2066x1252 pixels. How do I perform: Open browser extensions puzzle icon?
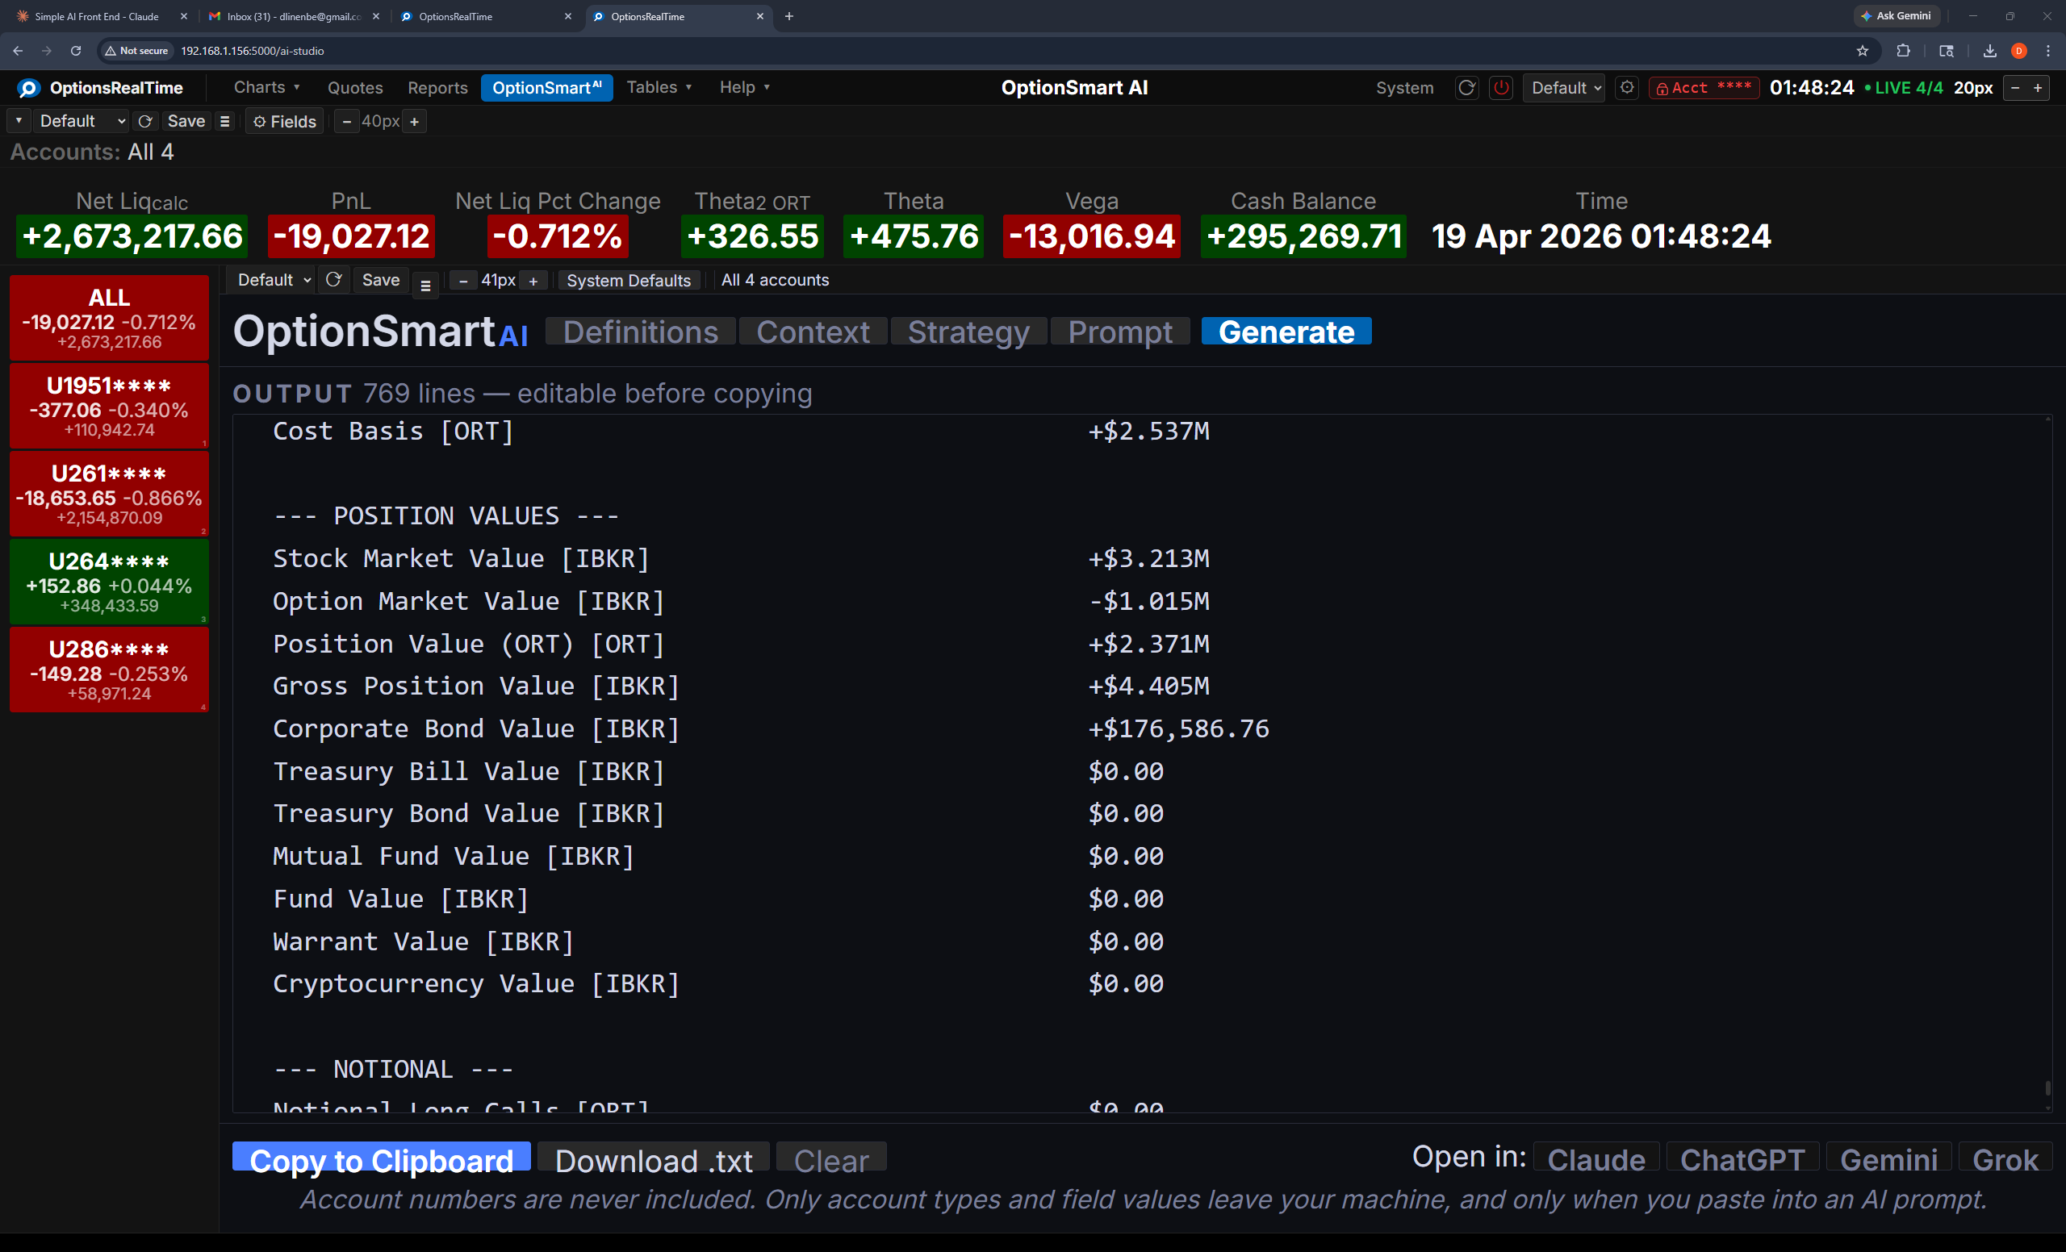tap(1903, 51)
